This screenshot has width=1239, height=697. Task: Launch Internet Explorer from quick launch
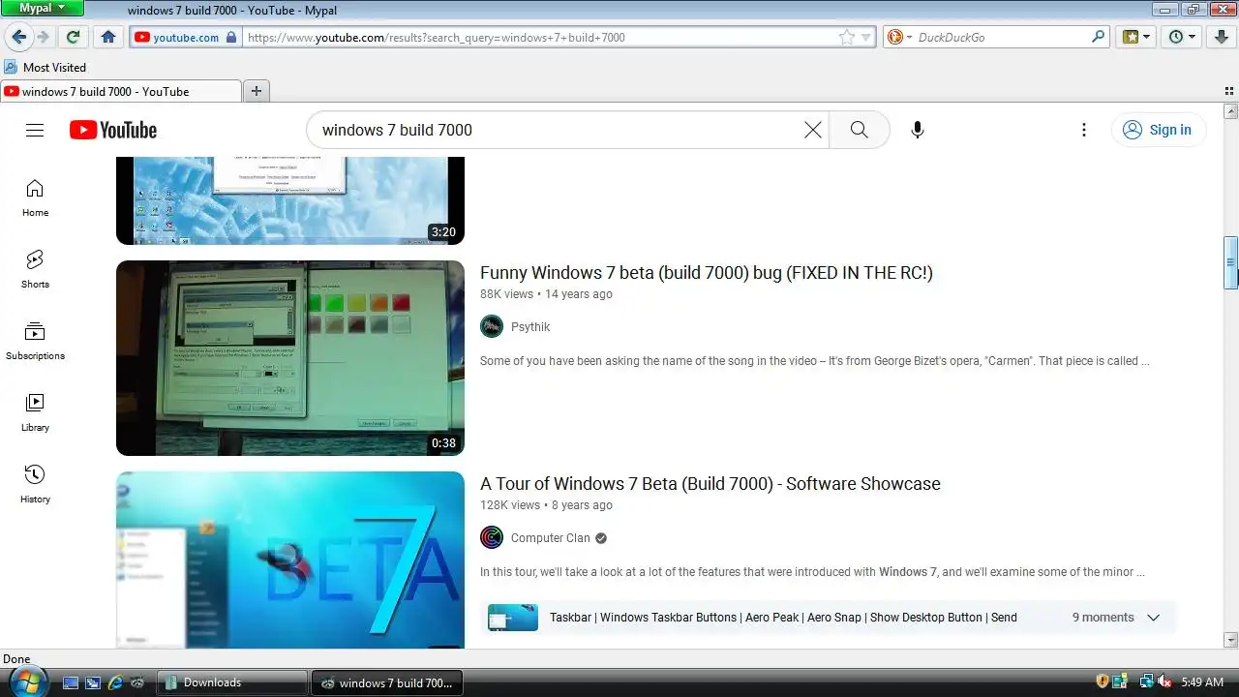(115, 682)
